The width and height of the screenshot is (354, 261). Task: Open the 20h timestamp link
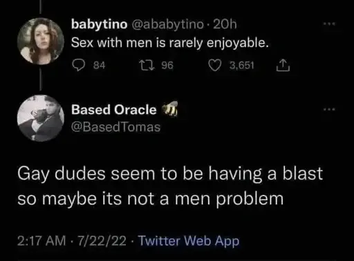225,24
